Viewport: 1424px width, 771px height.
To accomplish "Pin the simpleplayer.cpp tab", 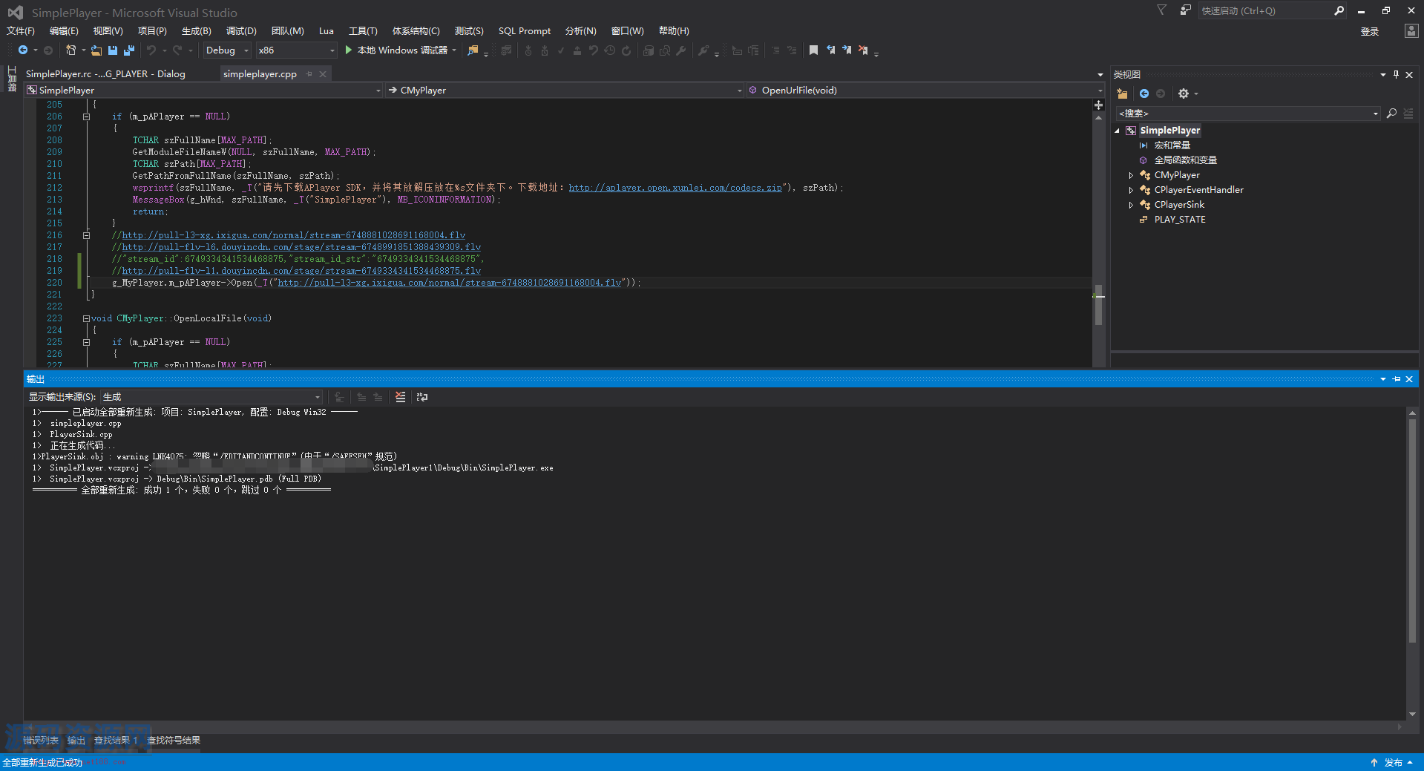I will (309, 73).
